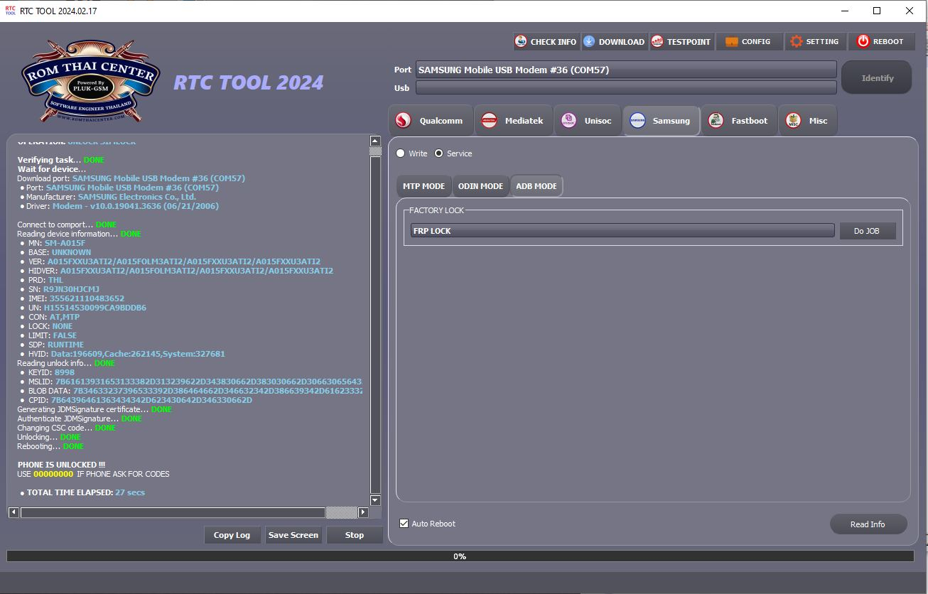Click the Qualcomm chip icon
Image resolution: width=928 pixels, height=594 pixels.
coord(404,121)
